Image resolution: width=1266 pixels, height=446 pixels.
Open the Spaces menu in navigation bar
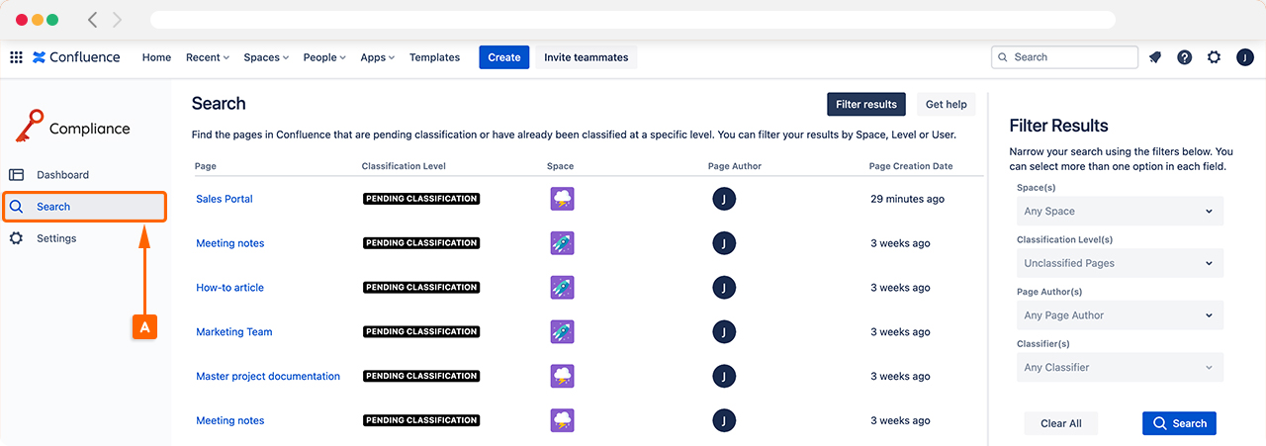[266, 57]
